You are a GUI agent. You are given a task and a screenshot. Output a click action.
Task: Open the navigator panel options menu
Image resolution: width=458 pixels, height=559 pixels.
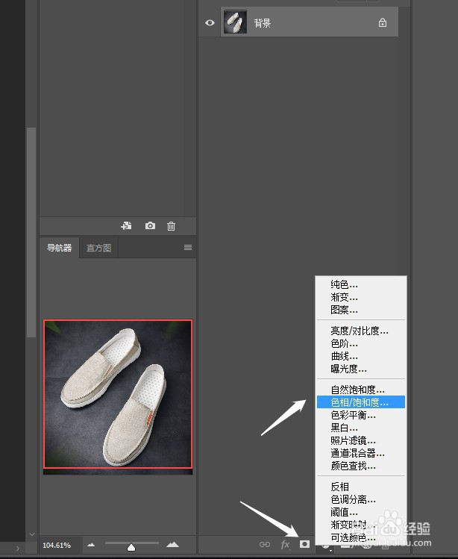click(188, 247)
